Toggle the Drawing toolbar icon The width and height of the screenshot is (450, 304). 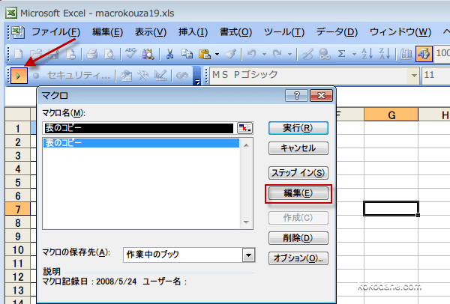[424, 54]
